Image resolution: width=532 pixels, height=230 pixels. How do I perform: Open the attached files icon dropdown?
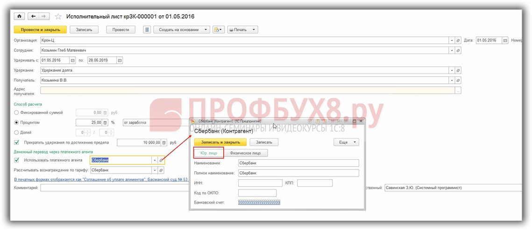[219, 30]
